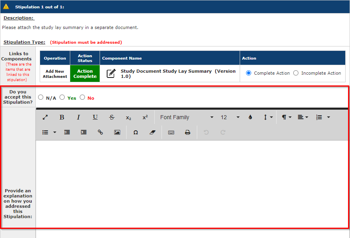The image size is (350, 238).
Task: Open Study Lay Summary edit icon
Action: 111,74
